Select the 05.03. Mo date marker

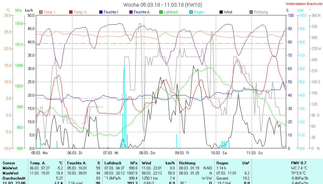[40, 153]
